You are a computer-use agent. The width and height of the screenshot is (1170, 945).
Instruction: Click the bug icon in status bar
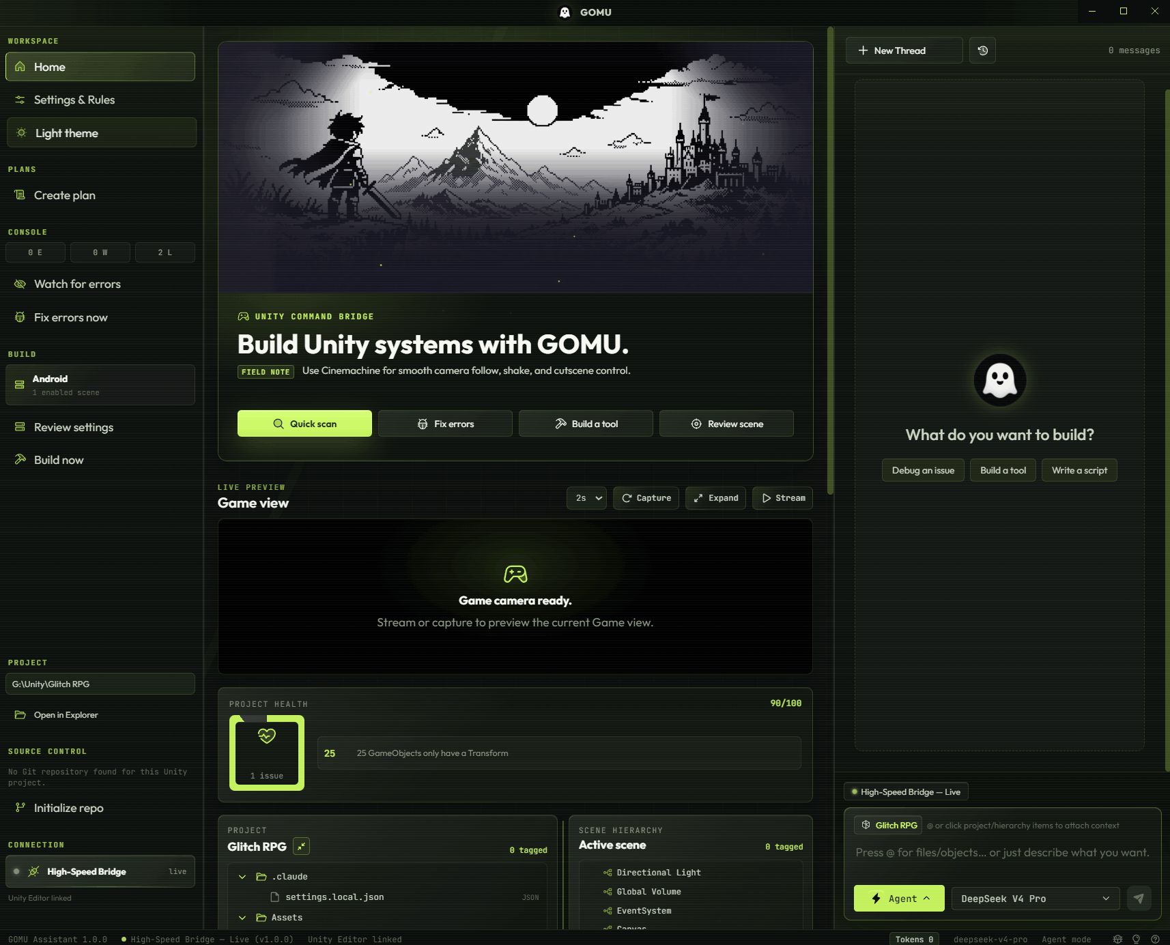pos(1117,940)
